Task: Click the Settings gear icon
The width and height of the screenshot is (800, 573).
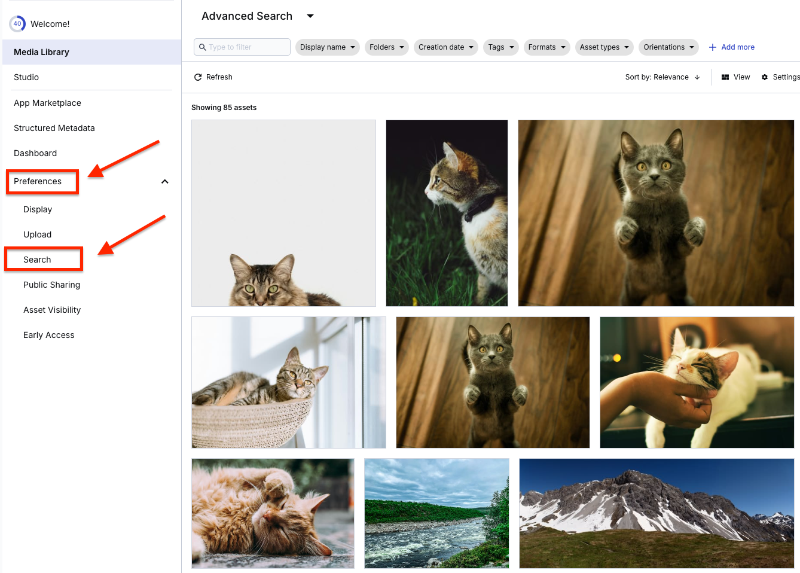Action: pos(764,77)
